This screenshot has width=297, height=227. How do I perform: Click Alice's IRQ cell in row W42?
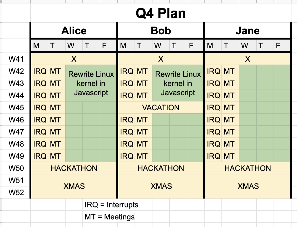coord(40,71)
